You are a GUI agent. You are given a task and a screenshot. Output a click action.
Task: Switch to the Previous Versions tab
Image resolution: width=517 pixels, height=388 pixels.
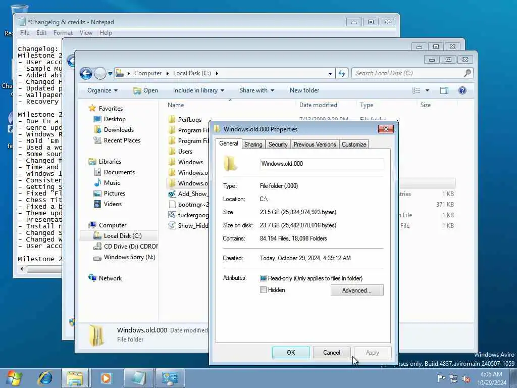315,144
